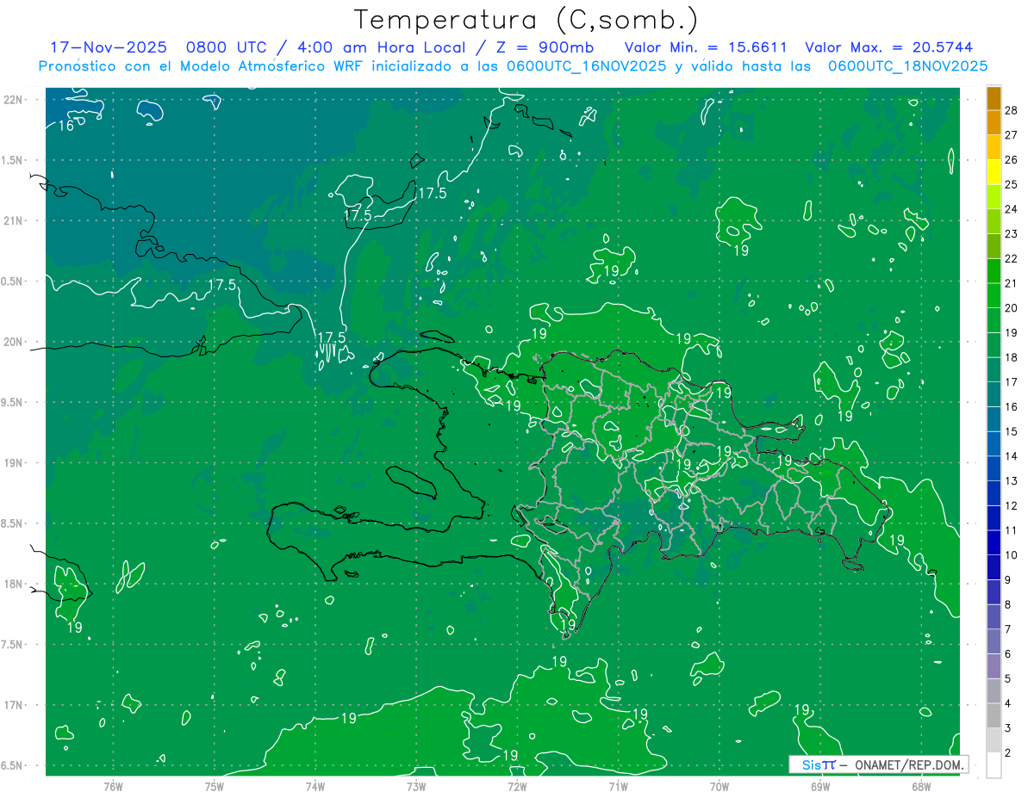Click the '9.5N' latitude axis label
This screenshot has width=1034, height=798.
click(12, 402)
